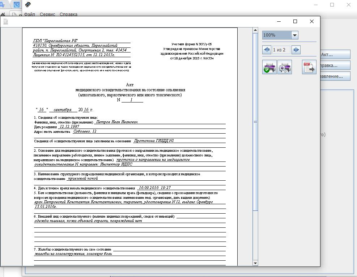This screenshot has height=277, width=357.
Task: Click the page number field '1 из 2'
Action: tap(281, 50)
